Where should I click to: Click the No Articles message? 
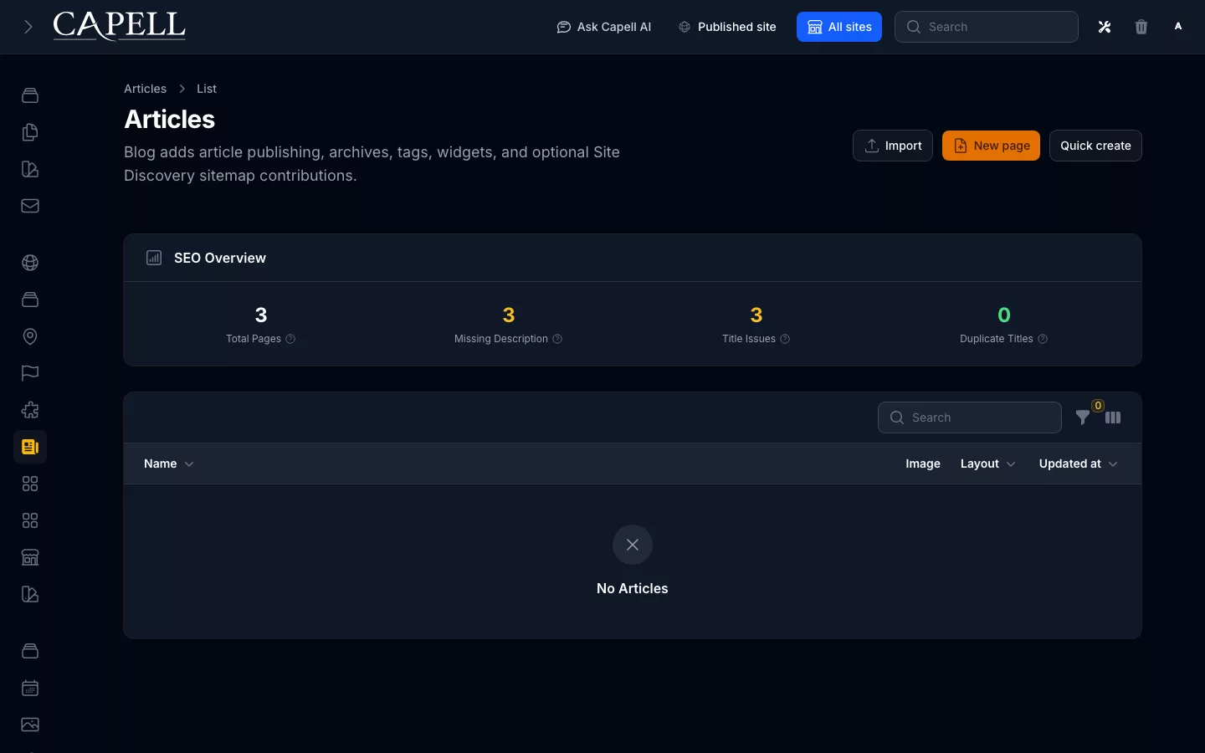pyautogui.click(x=633, y=588)
